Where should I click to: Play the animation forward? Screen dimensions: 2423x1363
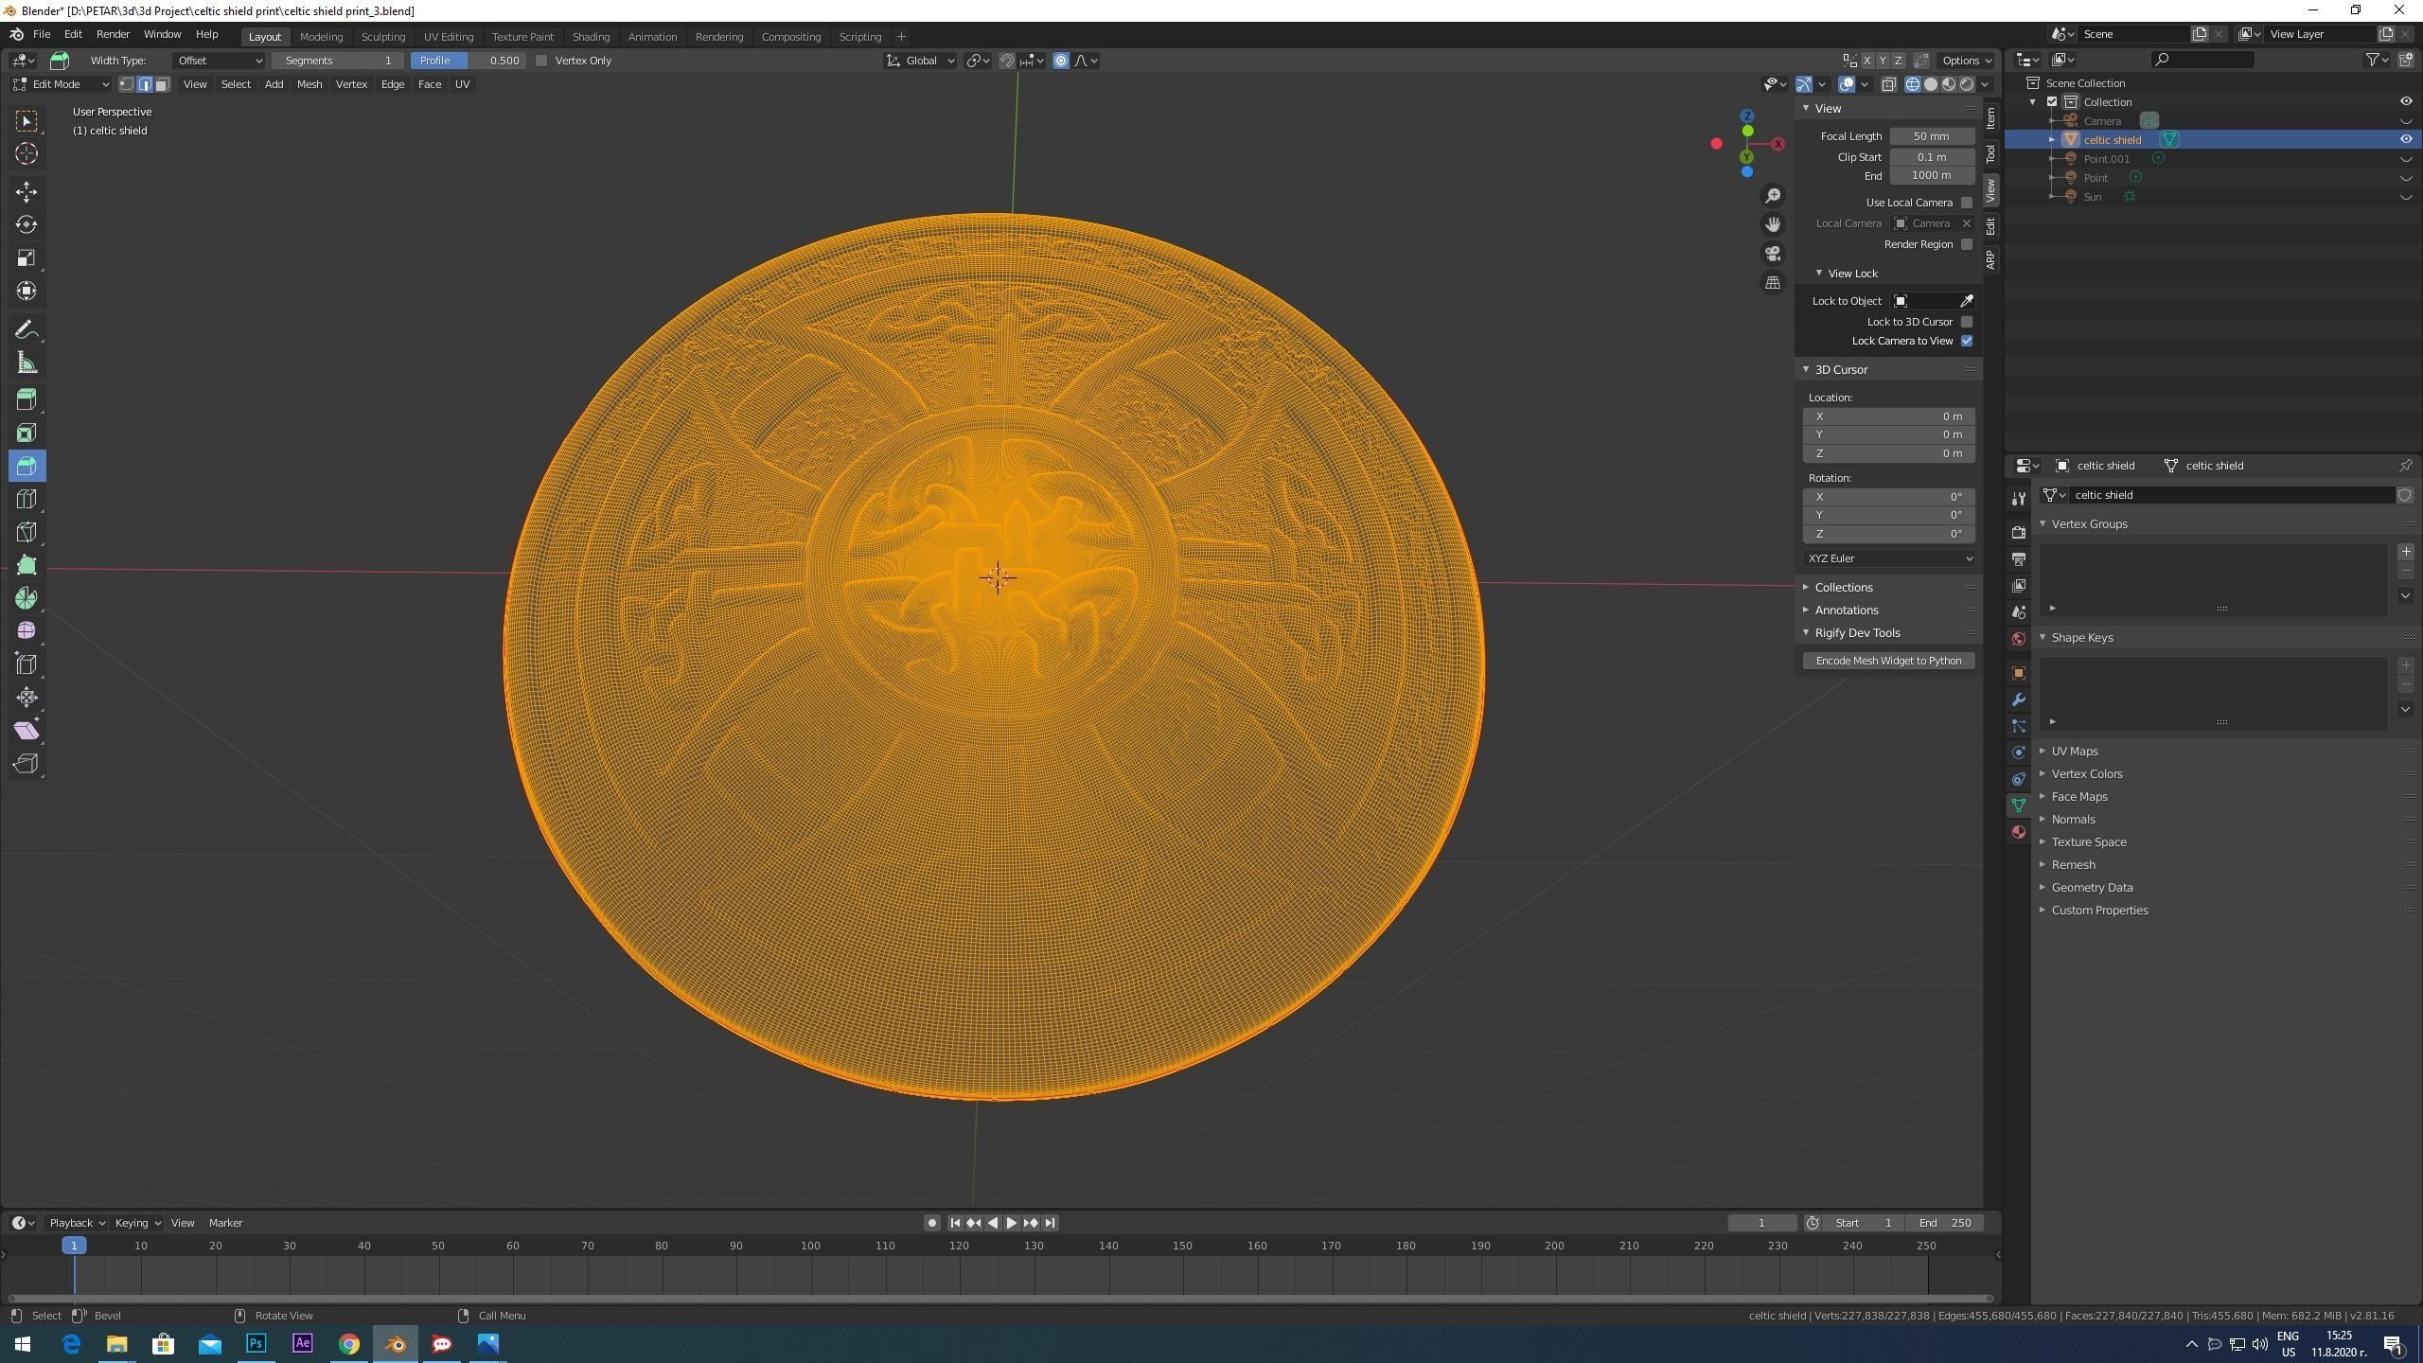pos(1011,1223)
